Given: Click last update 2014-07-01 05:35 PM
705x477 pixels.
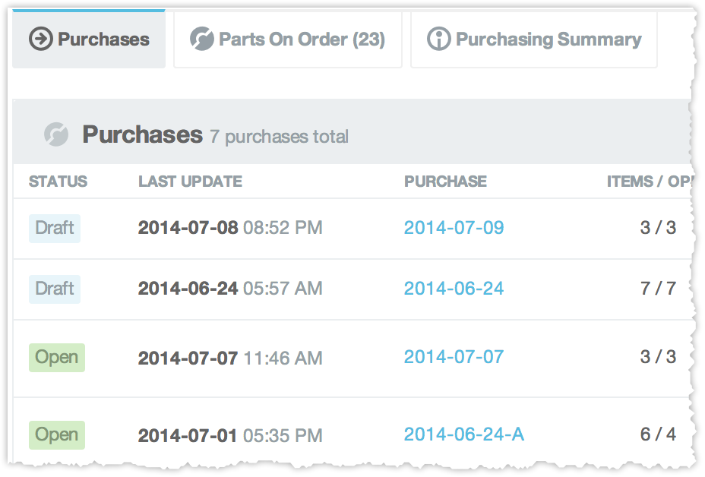Looking at the screenshot, I should pos(230,436).
